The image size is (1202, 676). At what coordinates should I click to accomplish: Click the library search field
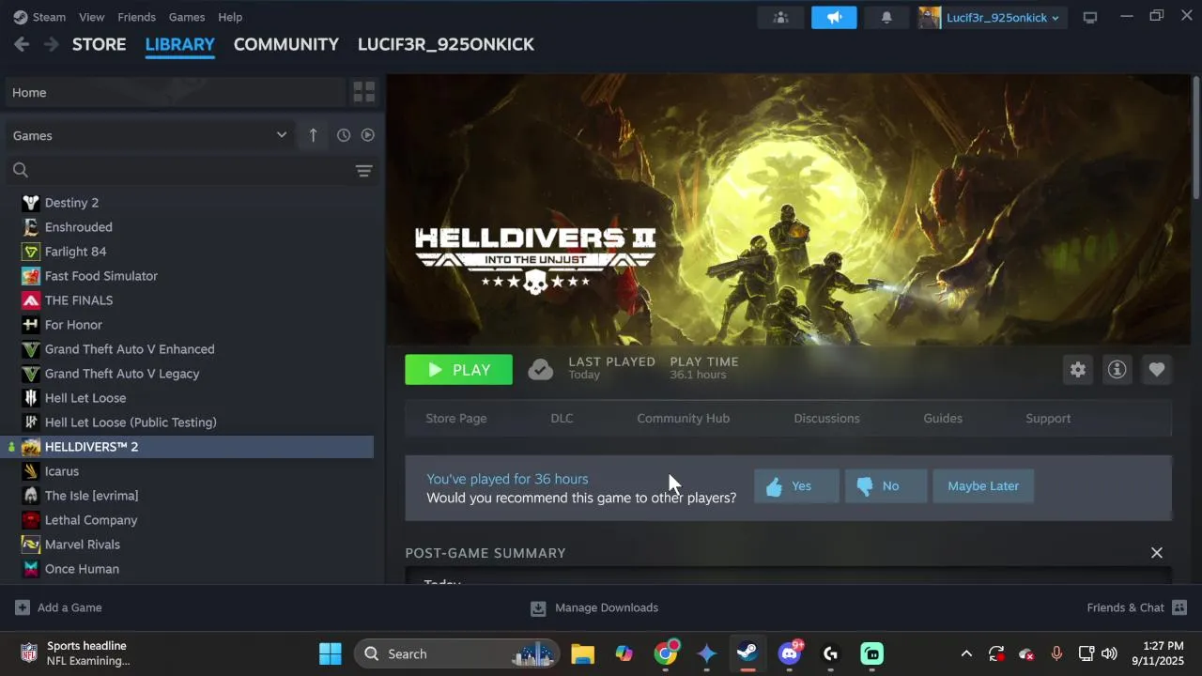pos(178,170)
